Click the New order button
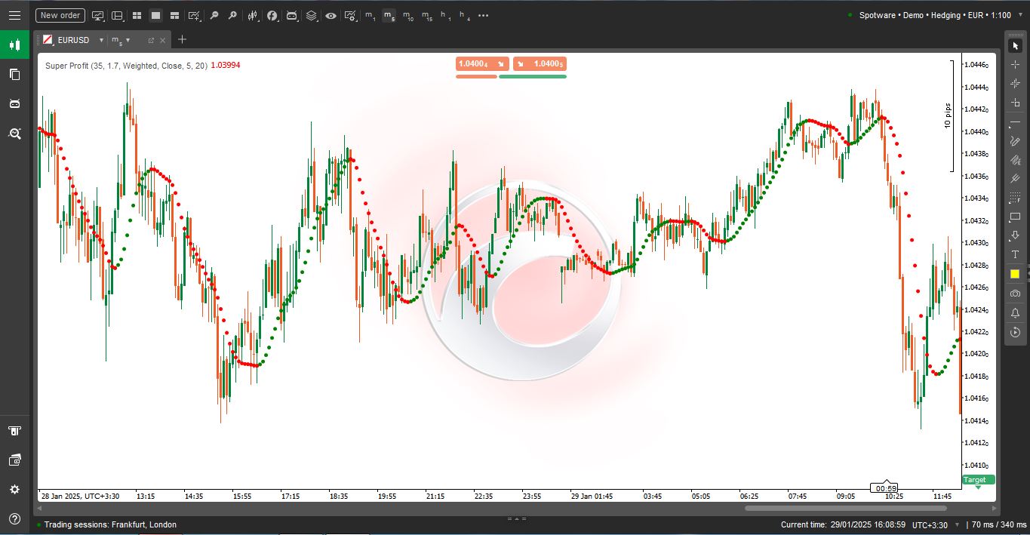 click(x=60, y=15)
